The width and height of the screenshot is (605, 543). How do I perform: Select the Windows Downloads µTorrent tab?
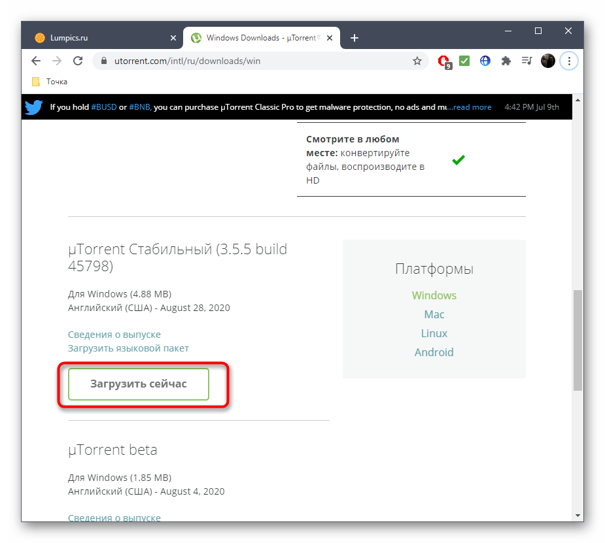click(x=262, y=38)
